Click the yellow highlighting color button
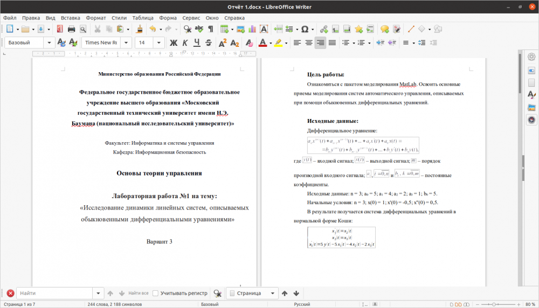Viewport: 539px width, 308px height. point(278,43)
